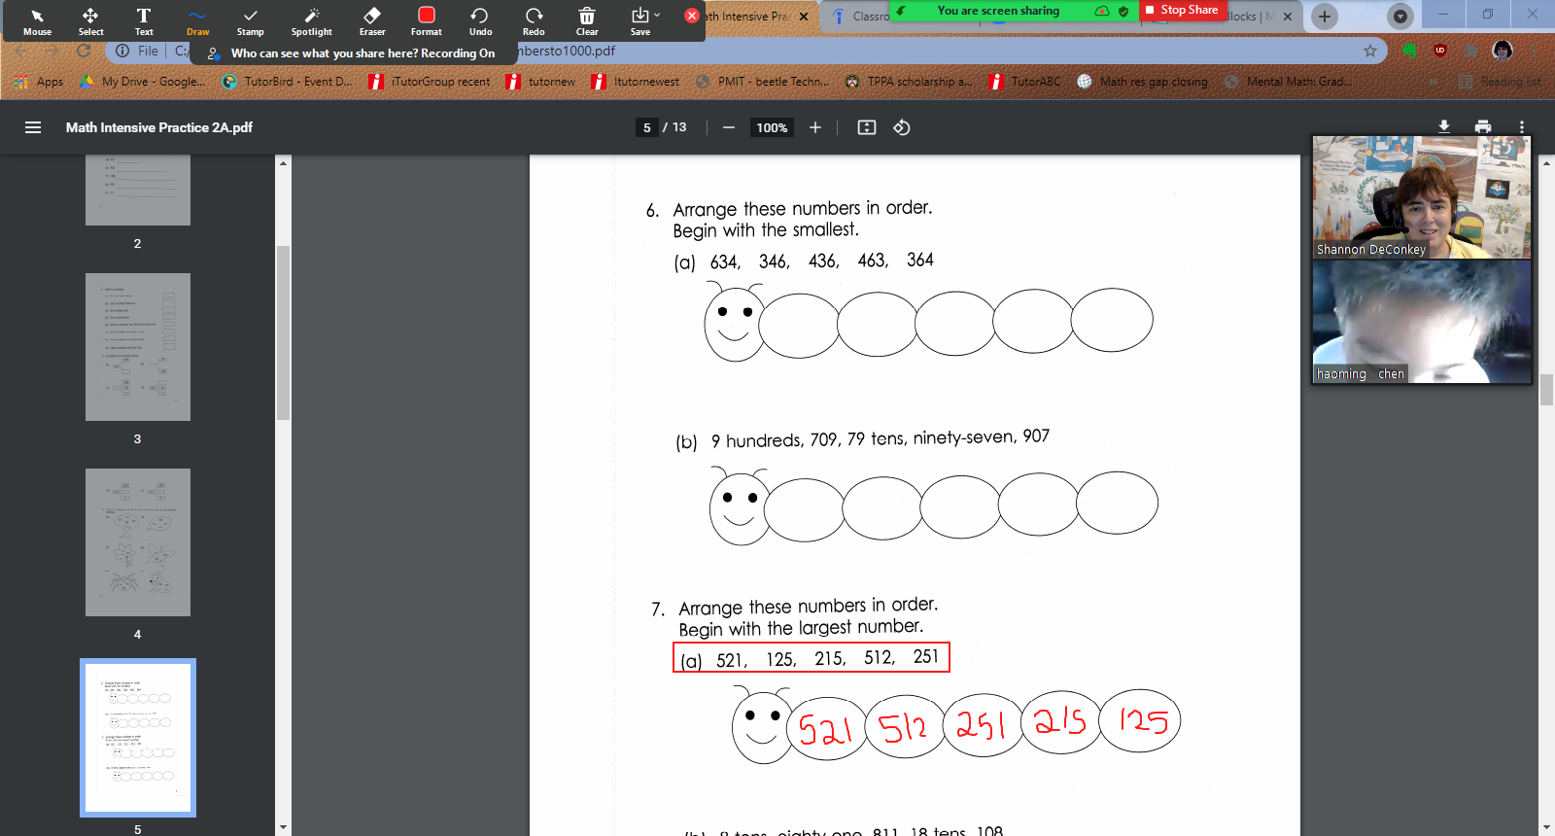Open page 3 thumbnail
Viewport: 1555px width, 836px height.
point(138,347)
